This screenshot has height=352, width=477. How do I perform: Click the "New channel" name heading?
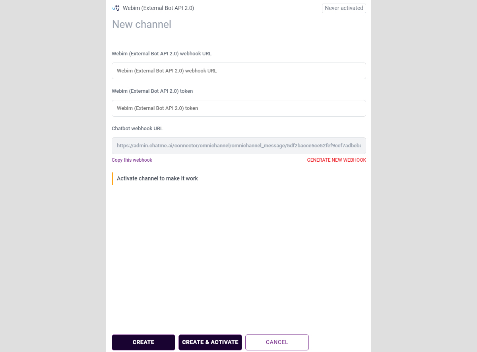(x=142, y=24)
